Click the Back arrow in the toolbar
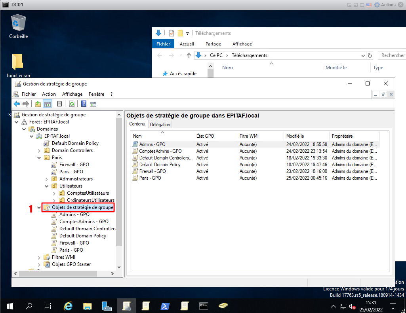The image size is (406, 313). coord(17,104)
